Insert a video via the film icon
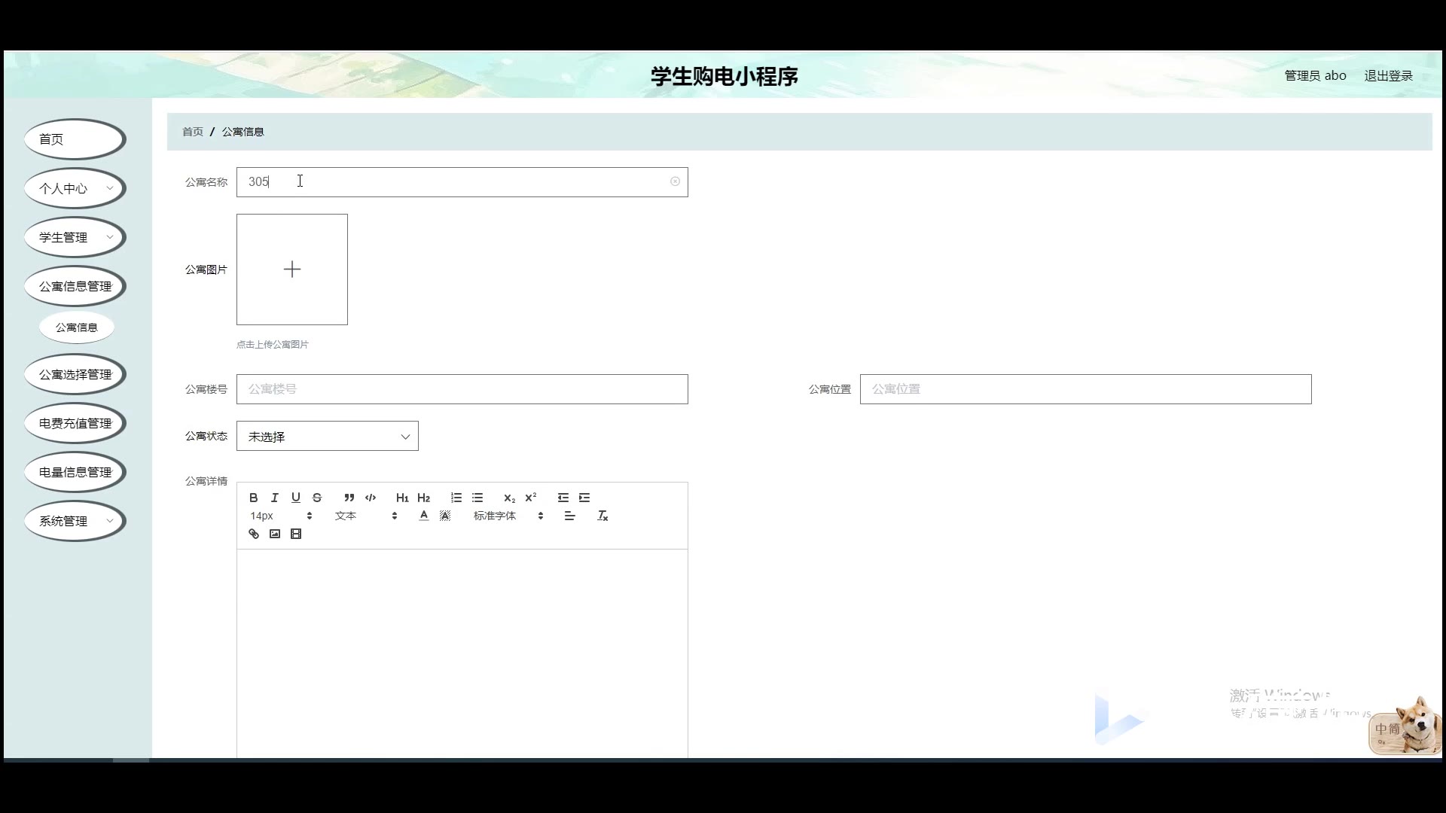Viewport: 1446px width, 813px height. pyautogui.click(x=296, y=534)
